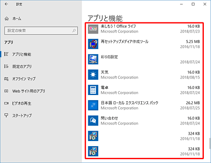The width and height of the screenshot is (211, 163).
Task: Maximize the 設定 window
Action: 193,4
